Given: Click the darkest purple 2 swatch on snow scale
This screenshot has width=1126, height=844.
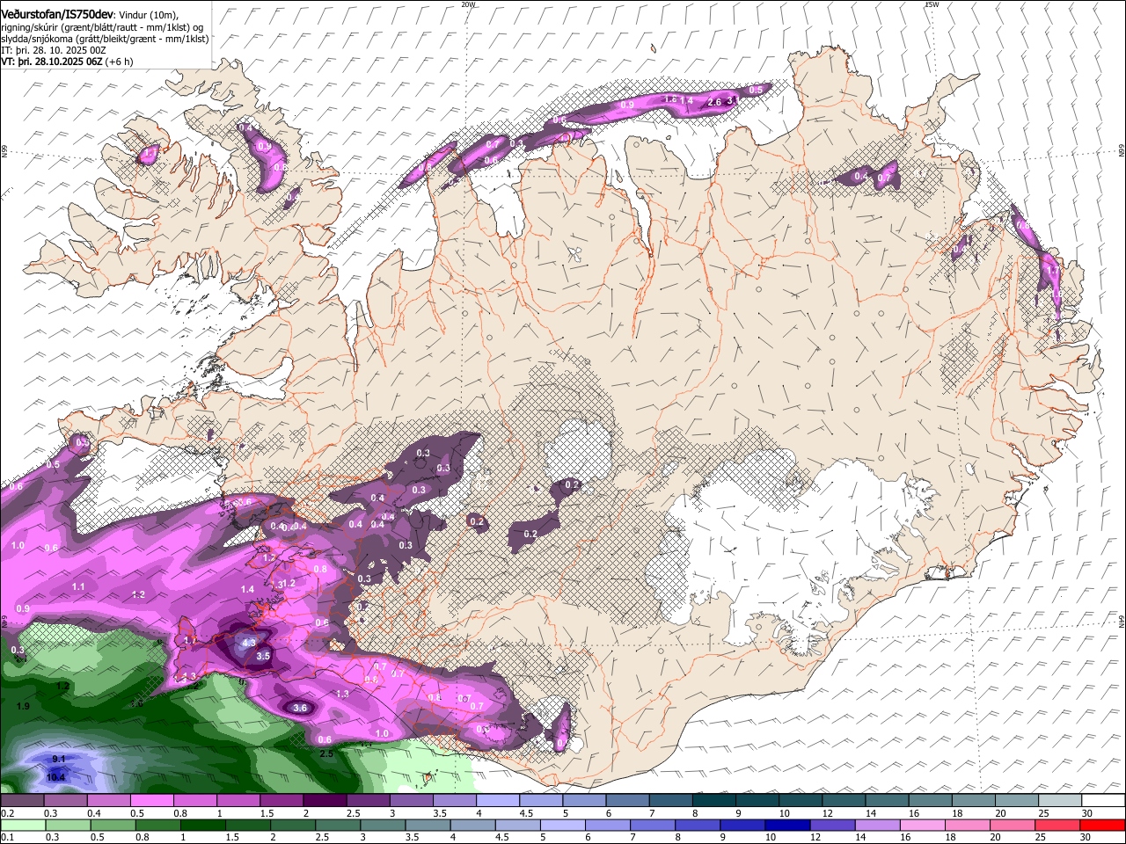Looking at the screenshot, I should pos(324,801).
